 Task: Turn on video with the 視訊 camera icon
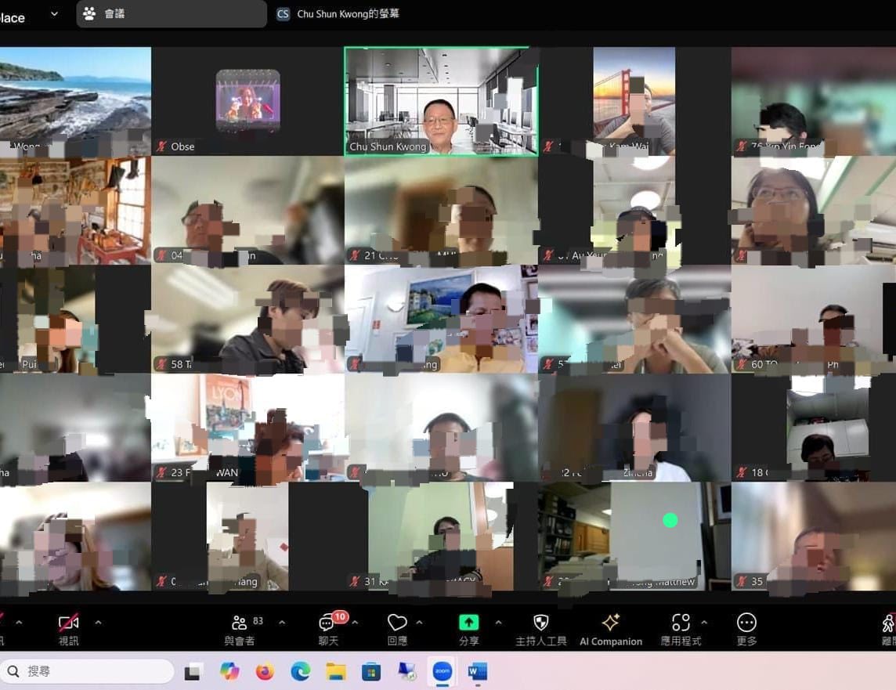68,623
